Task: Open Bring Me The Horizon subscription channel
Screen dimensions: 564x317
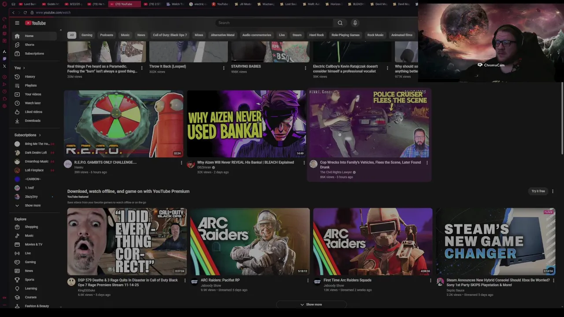Action: pos(33,144)
